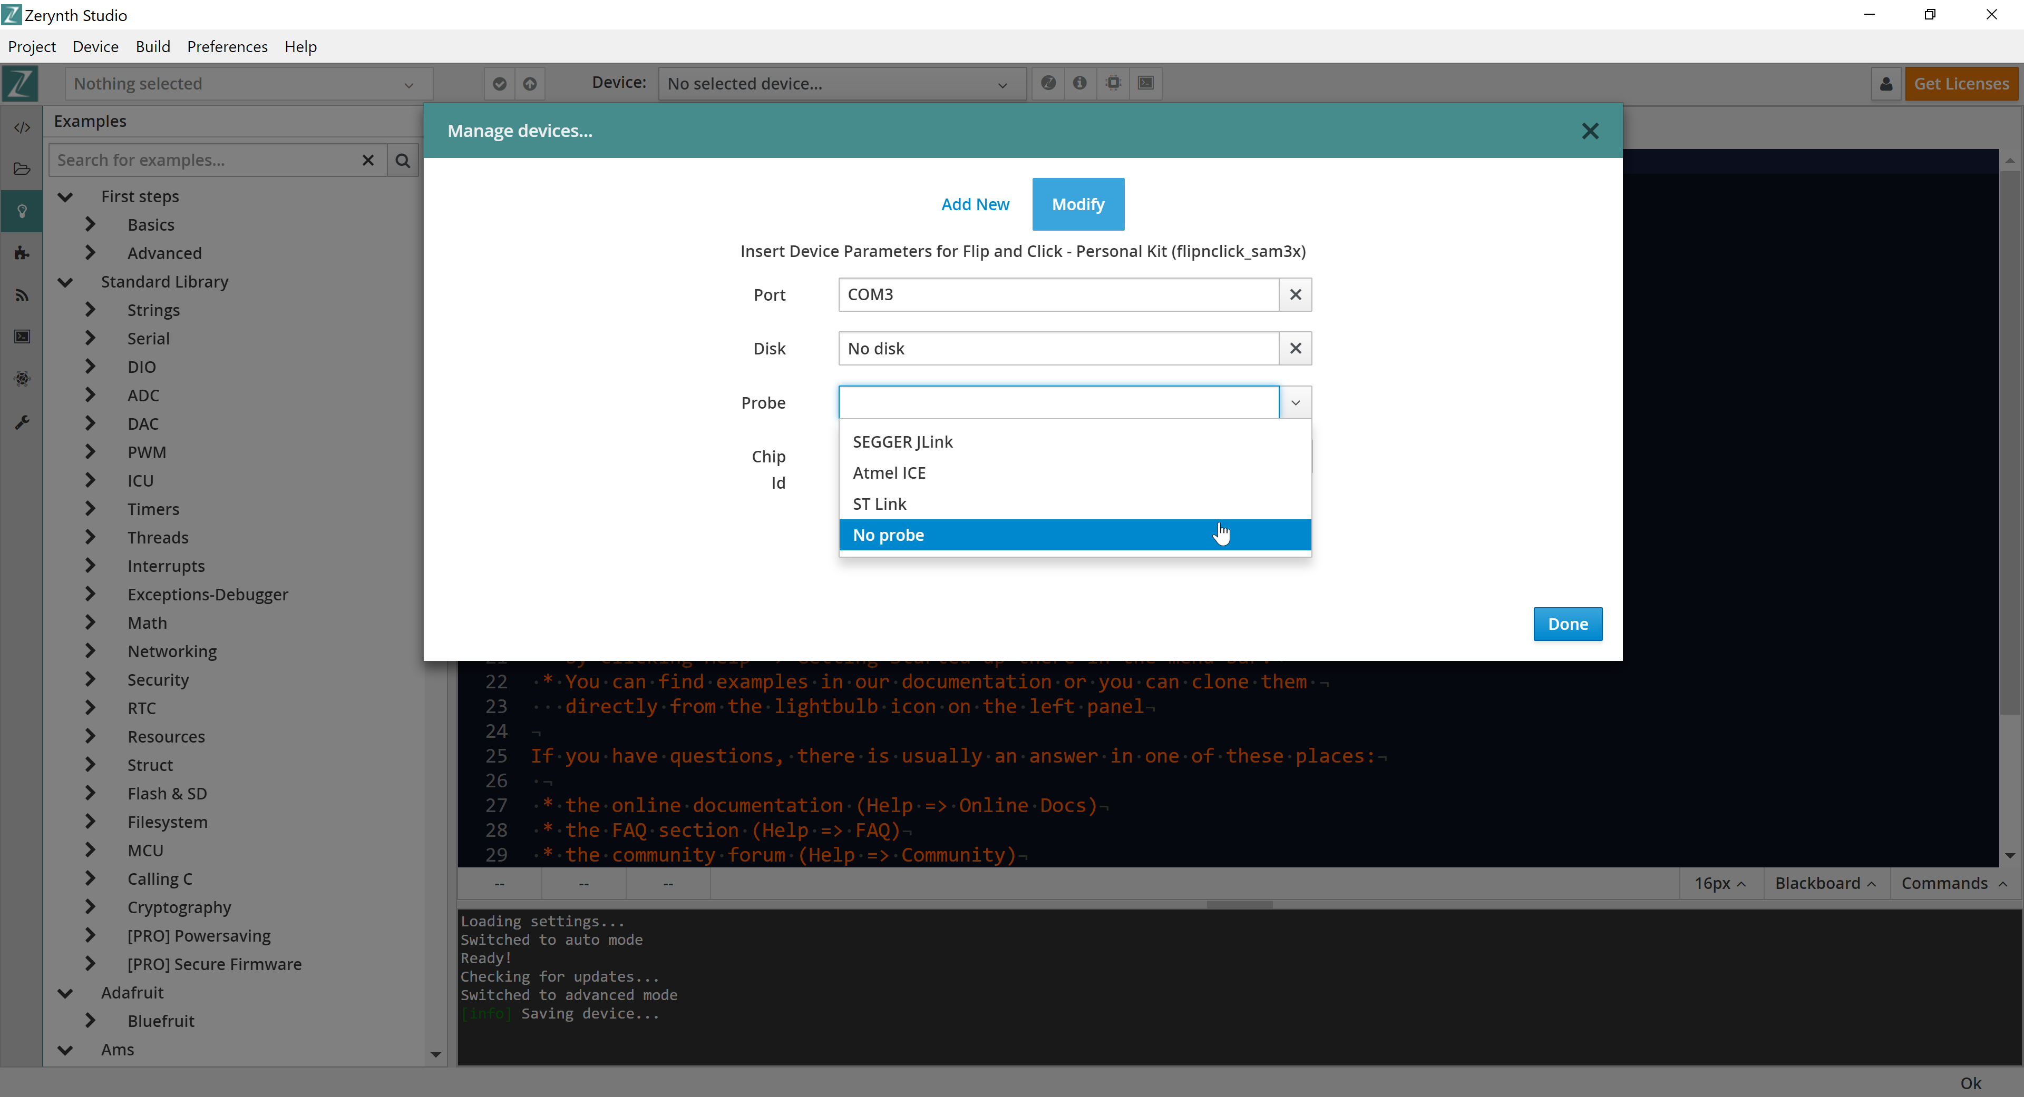2024x1097 pixels.
Task: Open the Blackboard theme selector
Action: coord(1825,883)
